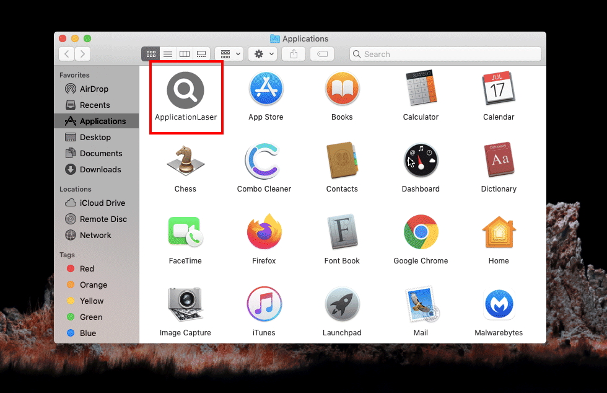Image resolution: width=607 pixels, height=393 pixels.
Task: Select the Launchpad app icon
Action: (342, 304)
